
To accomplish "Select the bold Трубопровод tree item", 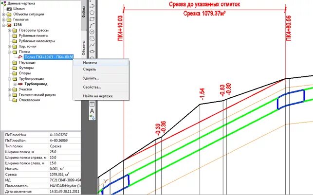I will coord(36,84).
